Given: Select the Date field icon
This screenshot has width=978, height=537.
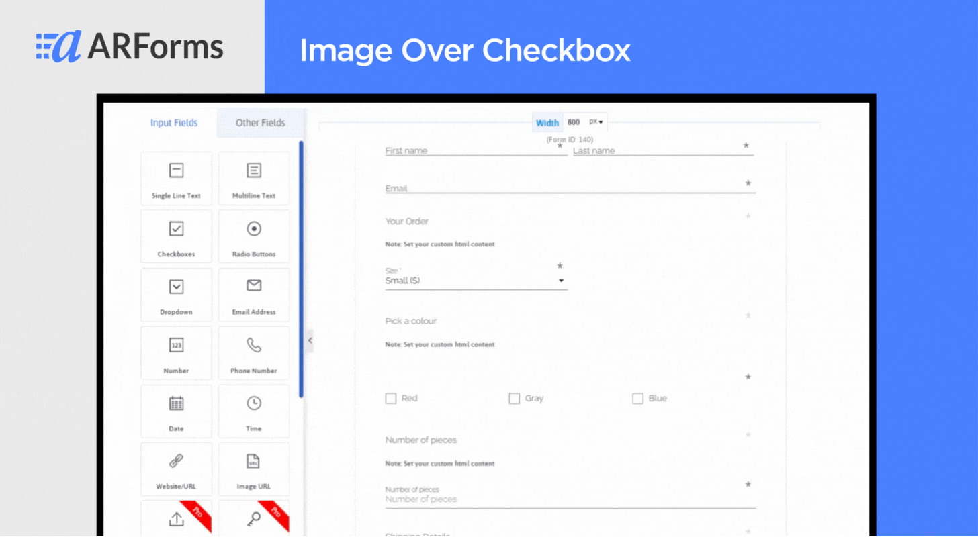Looking at the screenshot, I should [176, 403].
